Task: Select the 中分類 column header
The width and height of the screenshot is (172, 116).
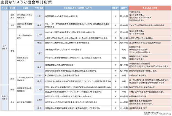Action: (x=12, y=8)
